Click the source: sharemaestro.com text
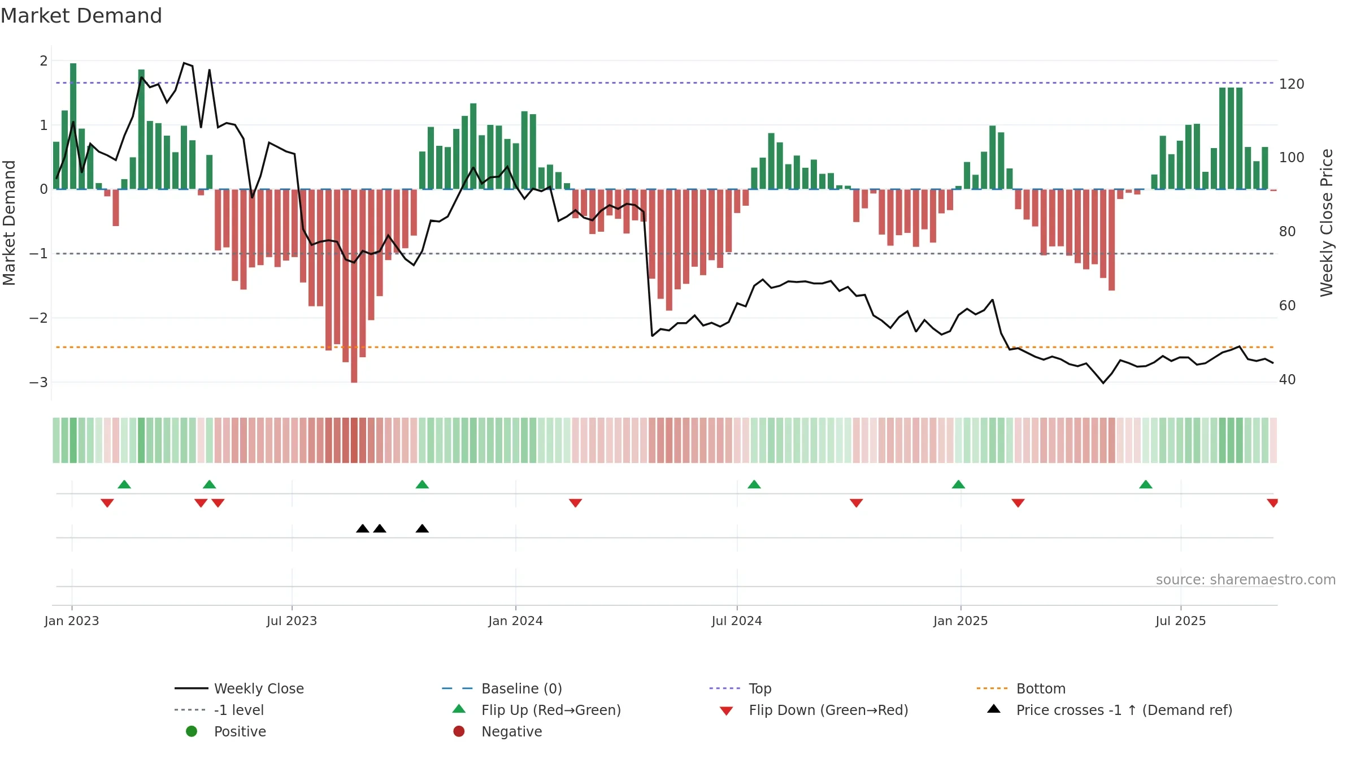 coord(1246,580)
